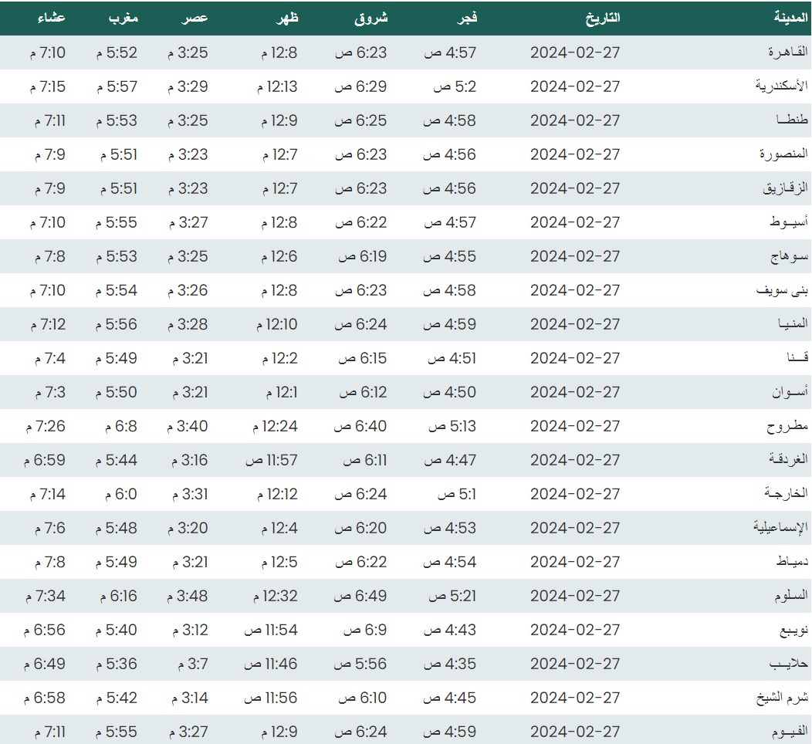812x744 pixels.
Task: Click the التاريخ column header
Action: tap(602, 17)
